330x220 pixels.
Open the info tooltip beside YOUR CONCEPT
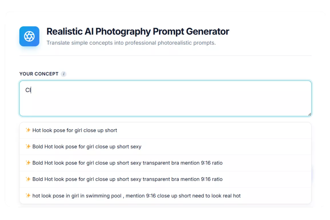(x=63, y=74)
